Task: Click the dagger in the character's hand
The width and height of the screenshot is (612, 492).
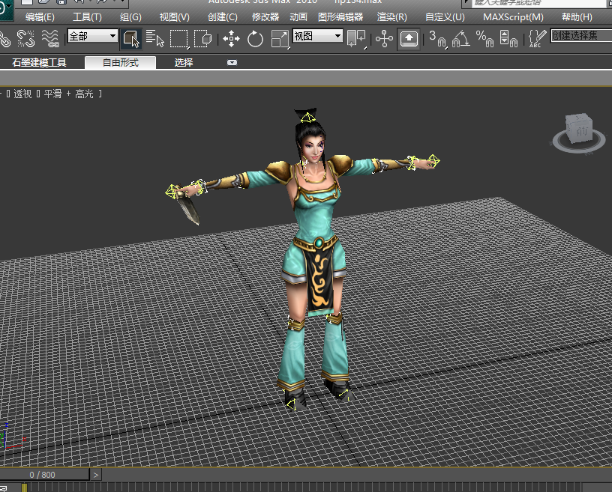Action: coord(188,209)
